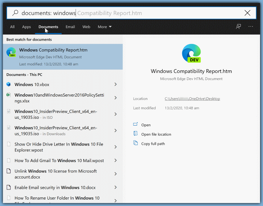Switch to the All tab
The width and height of the screenshot is (263, 206).
coord(12,27)
